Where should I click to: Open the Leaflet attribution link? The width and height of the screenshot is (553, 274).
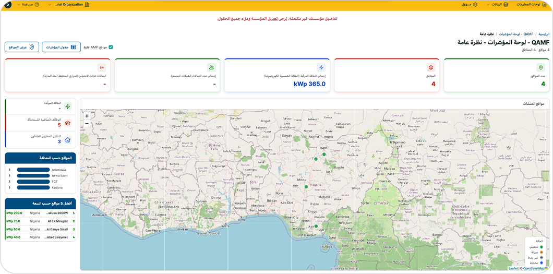[513, 268]
